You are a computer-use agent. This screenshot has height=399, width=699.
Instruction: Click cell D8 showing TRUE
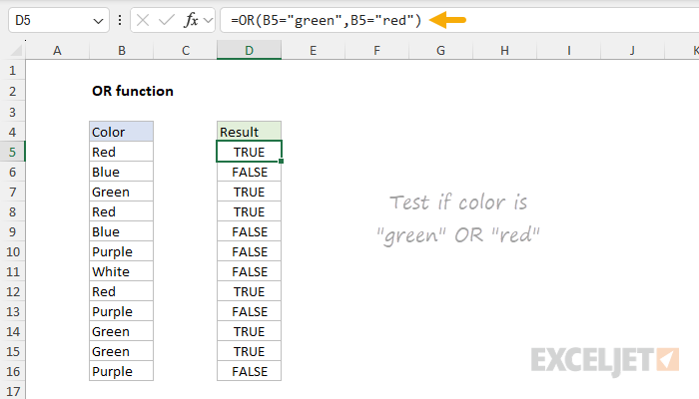250,211
